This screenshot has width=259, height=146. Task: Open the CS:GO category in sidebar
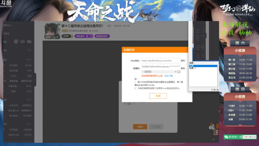pyautogui.click(x=13, y=76)
